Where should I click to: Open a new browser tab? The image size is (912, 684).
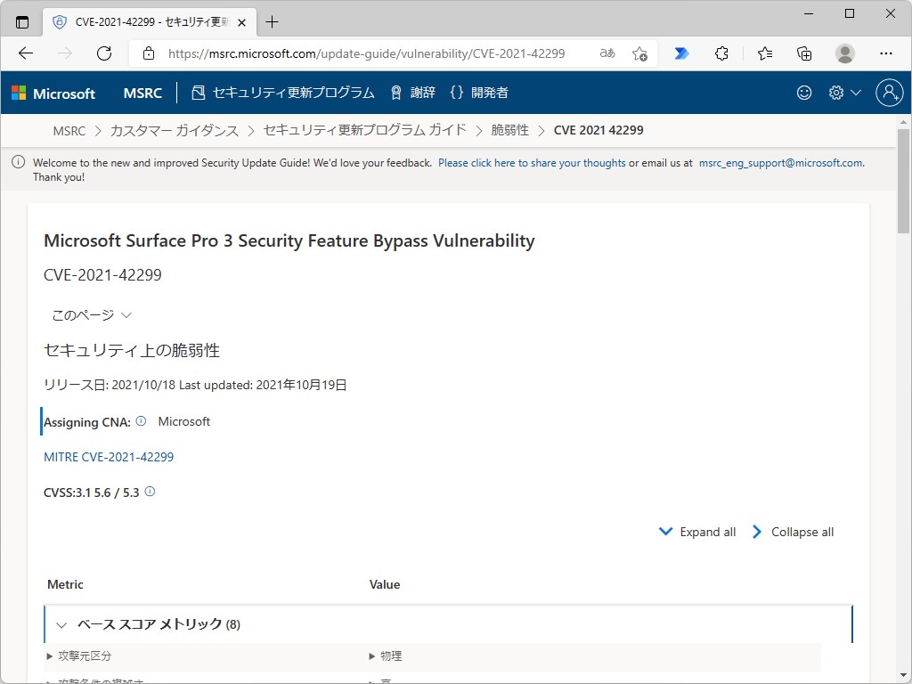pos(273,21)
